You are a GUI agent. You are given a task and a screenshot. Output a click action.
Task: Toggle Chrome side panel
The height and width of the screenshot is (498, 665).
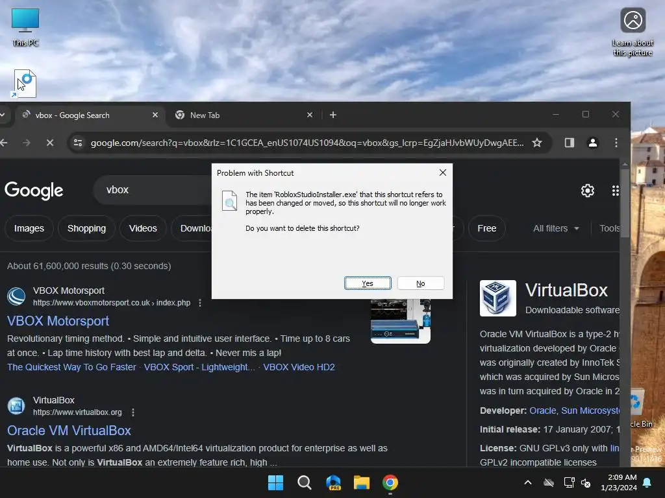tap(569, 143)
